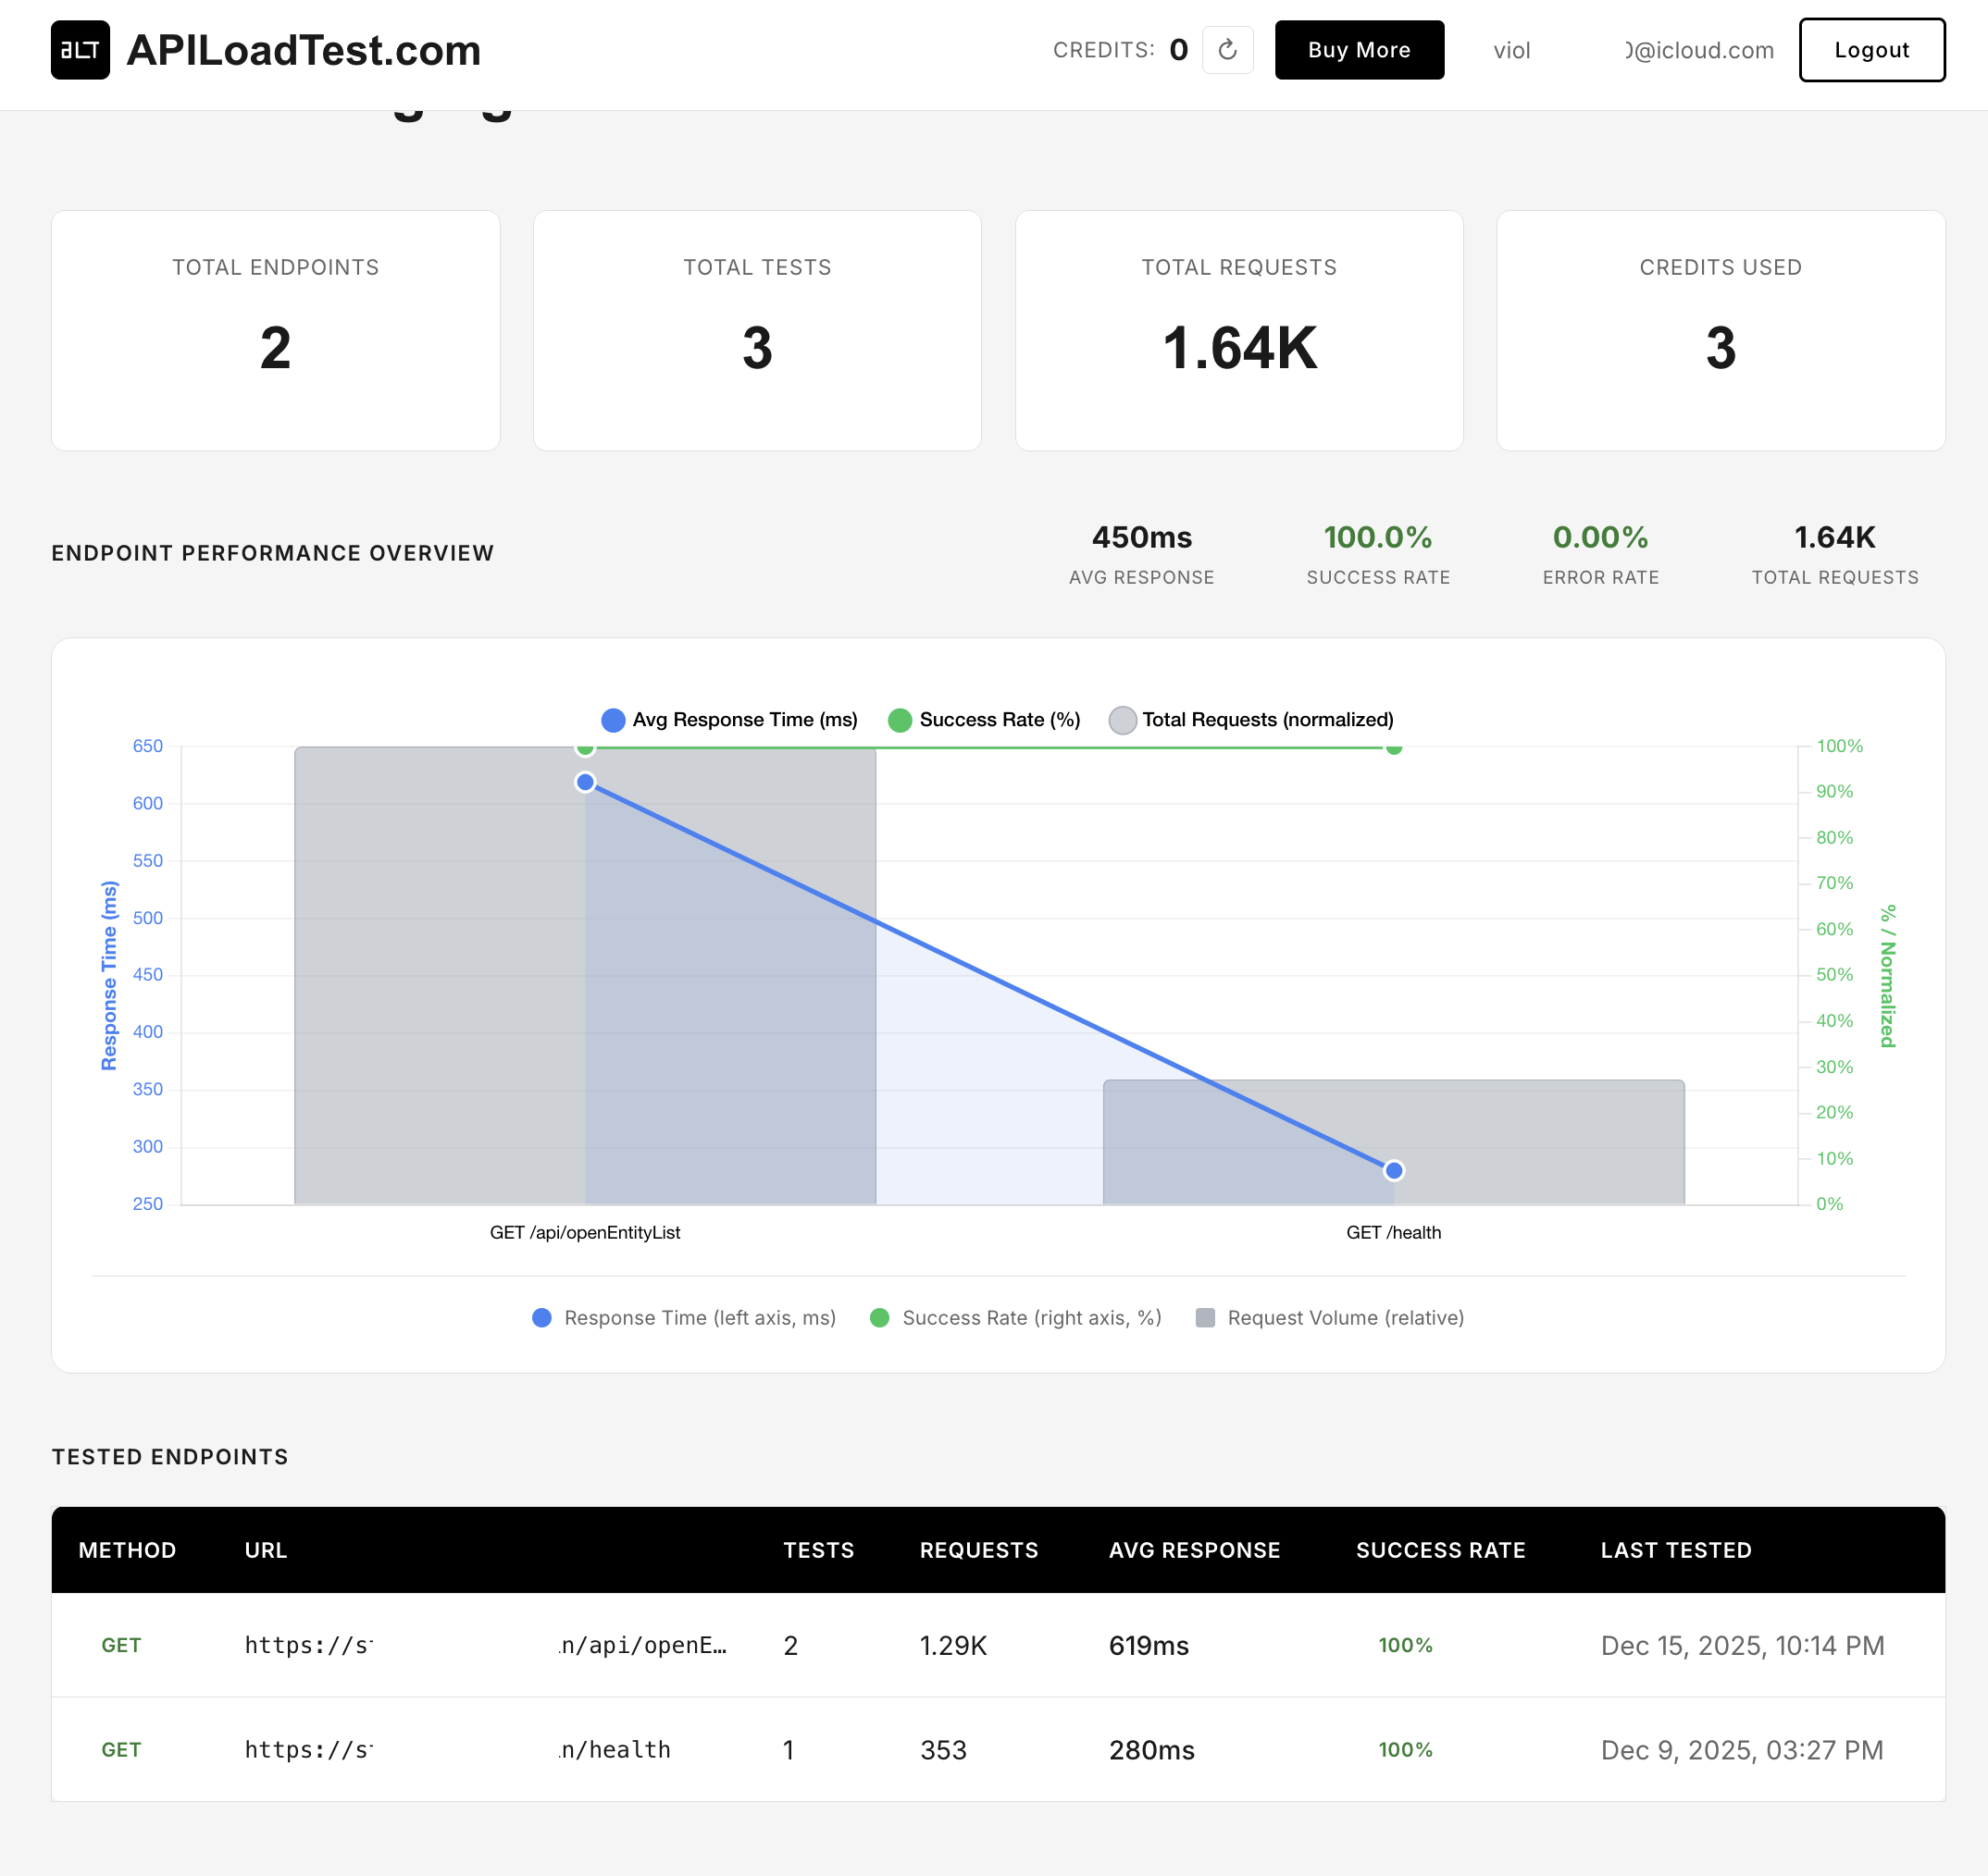Toggle the Success Rate (%) chart series
The image size is (1988, 1876).
[x=998, y=719]
